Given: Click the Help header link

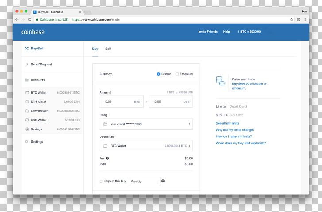Looking at the screenshot, I should 226,32.
